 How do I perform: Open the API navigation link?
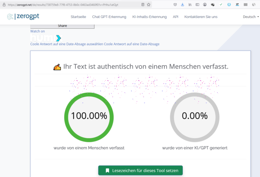point(175,17)
